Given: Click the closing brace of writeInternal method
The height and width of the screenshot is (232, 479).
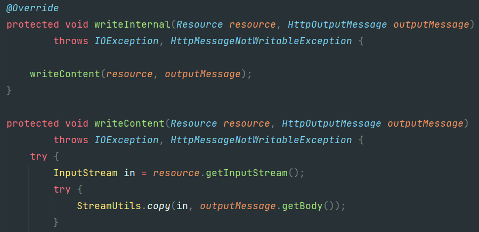Looking at the screenshot, I should point(9,90).
